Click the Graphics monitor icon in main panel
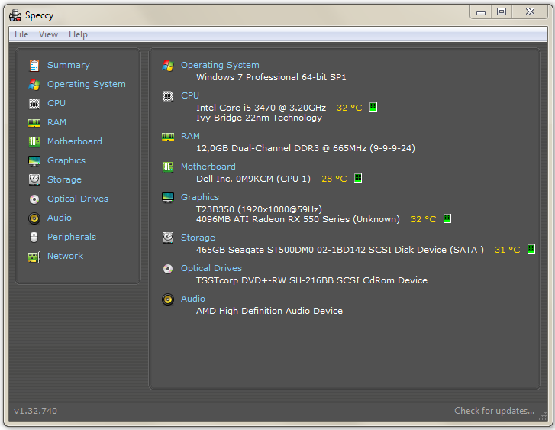 [x=168, y=198]
